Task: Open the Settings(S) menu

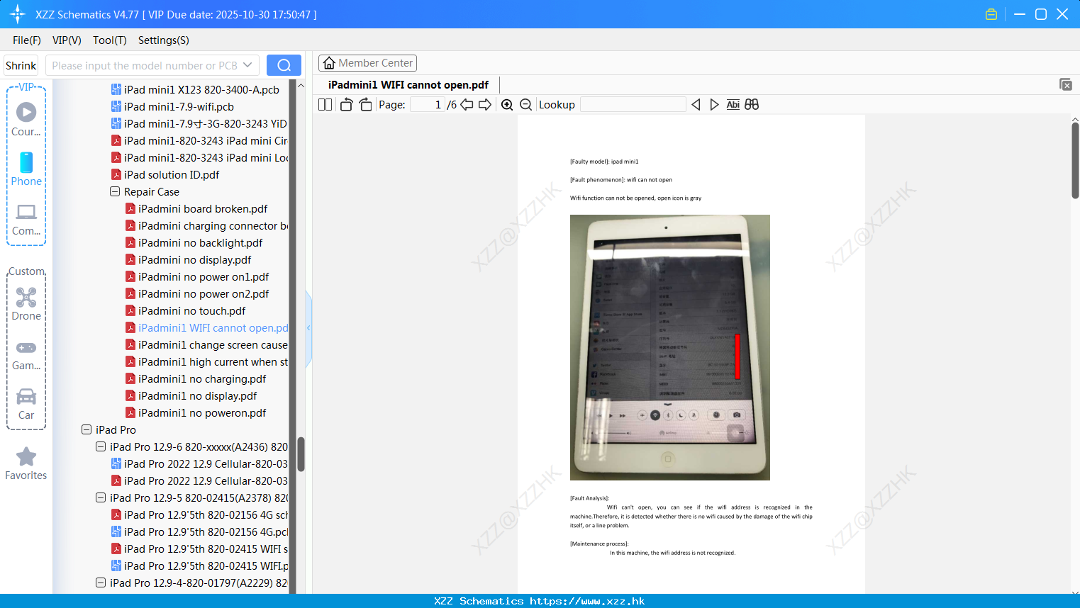Action: (x=164, y=40)
